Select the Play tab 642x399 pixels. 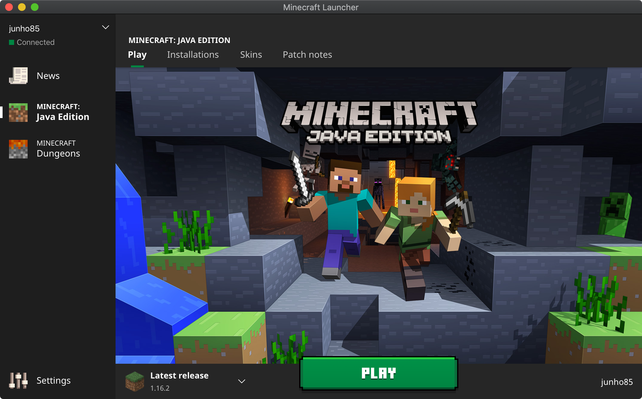click(137, 55)
